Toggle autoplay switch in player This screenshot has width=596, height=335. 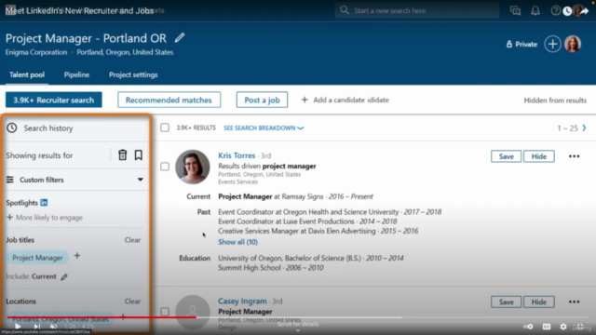528,327
